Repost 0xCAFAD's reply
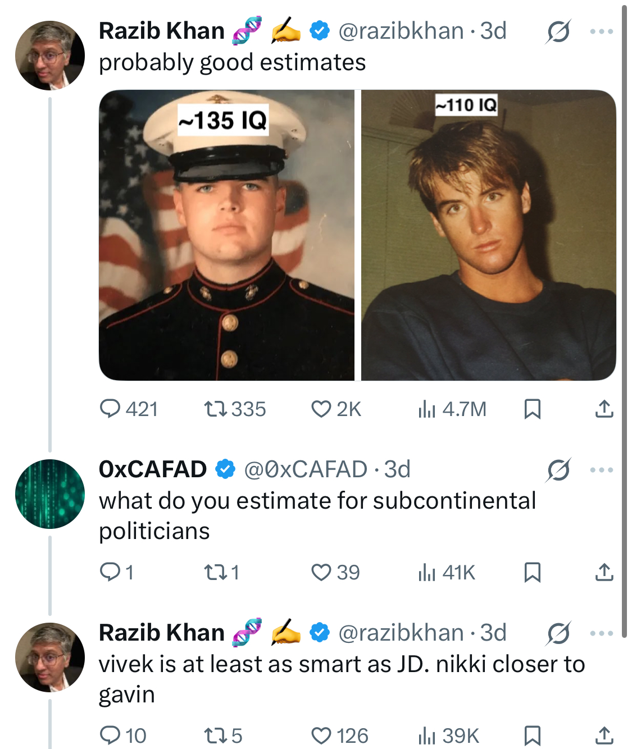Screen dimensions: 632x749 (x=215, y=572)
